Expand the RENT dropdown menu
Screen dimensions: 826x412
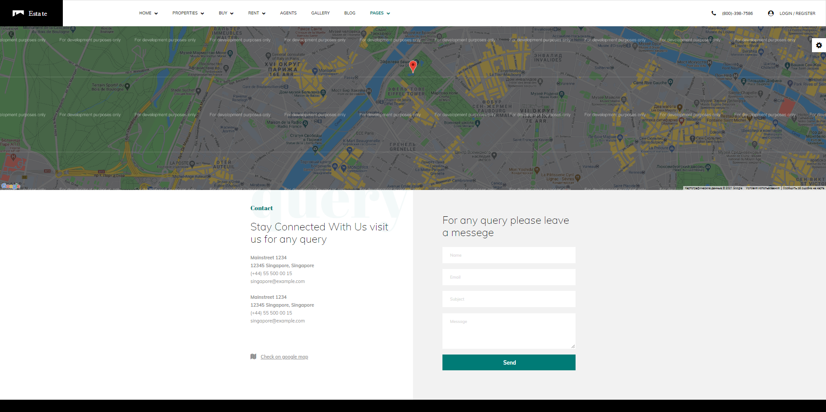point(257,13)
